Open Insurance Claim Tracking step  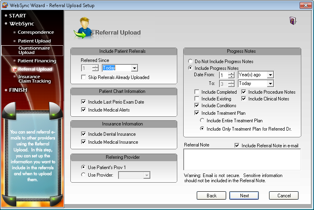[34, 79]
